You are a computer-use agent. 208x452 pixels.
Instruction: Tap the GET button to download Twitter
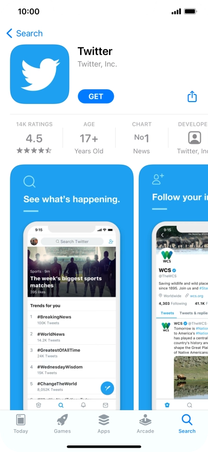(x=96, y=96)
